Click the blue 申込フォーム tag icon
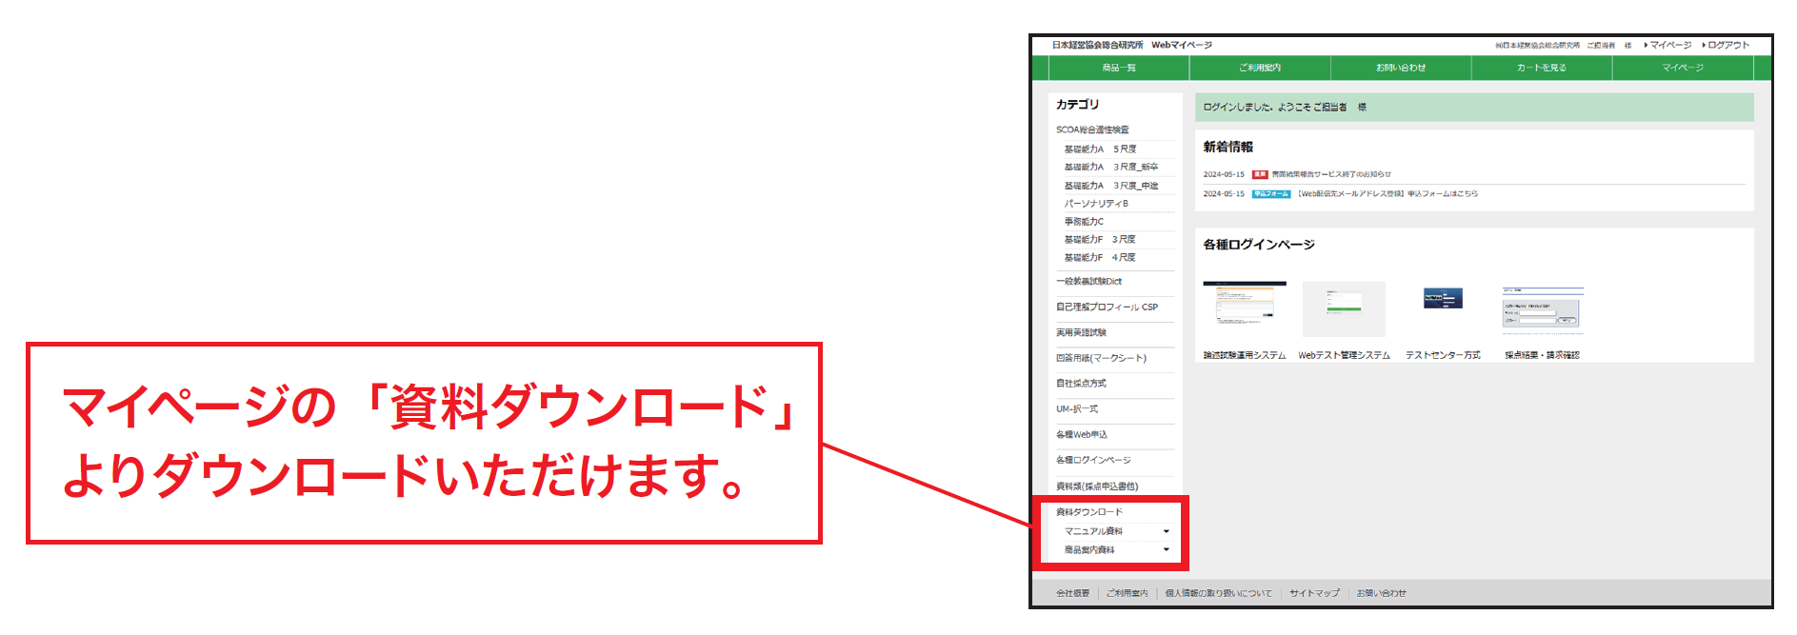The image size is (1797, 635). tap(1271, 194)
